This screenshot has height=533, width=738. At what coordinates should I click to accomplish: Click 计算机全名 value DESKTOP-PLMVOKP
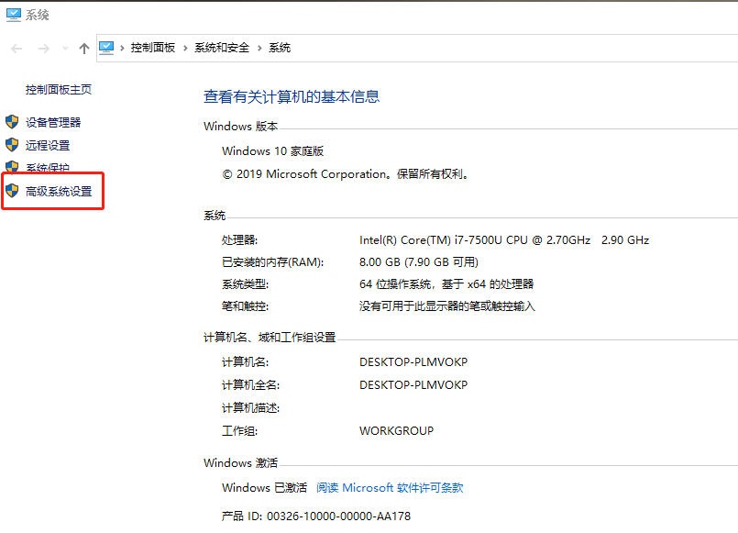pyautogui.click(x=413, y=385)
